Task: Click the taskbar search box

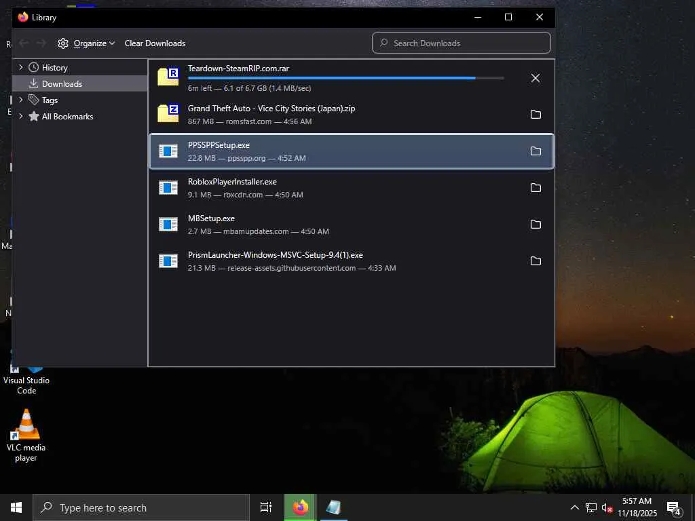Action: click(x=141, y=507)
